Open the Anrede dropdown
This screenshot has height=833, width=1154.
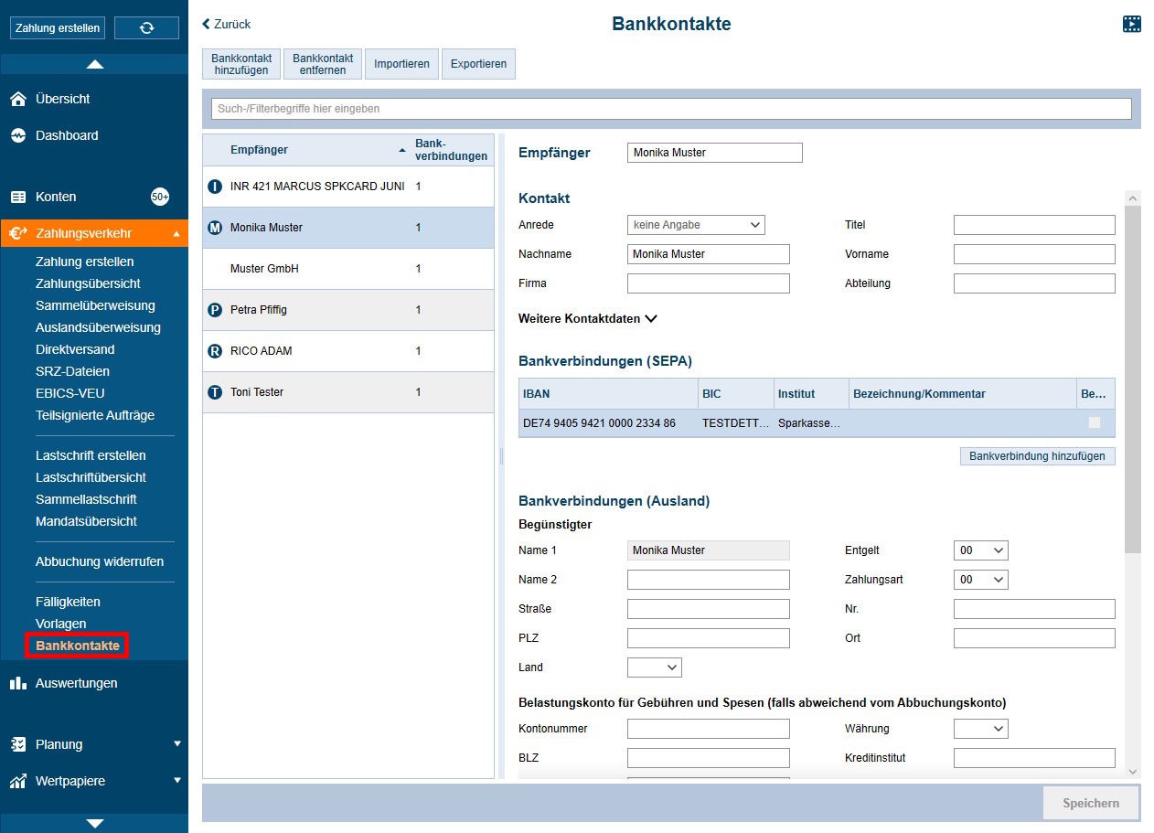click(696, 224)
